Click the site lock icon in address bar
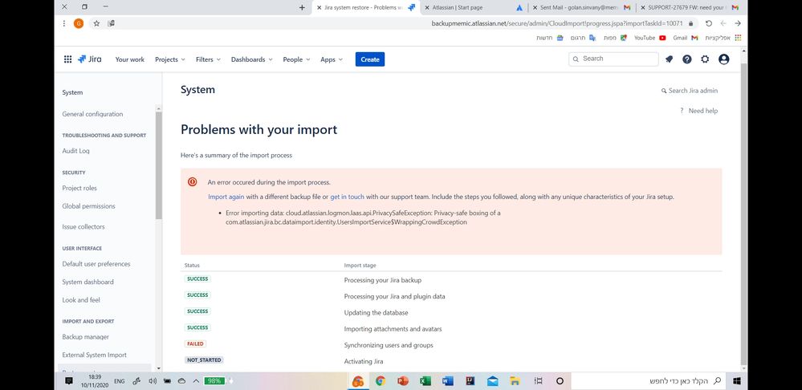This screenshot has width=802, height=390. click(690, 23)
